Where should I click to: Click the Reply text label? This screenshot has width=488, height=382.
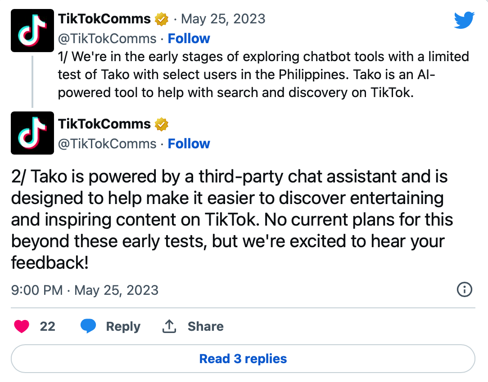[123, 326]
